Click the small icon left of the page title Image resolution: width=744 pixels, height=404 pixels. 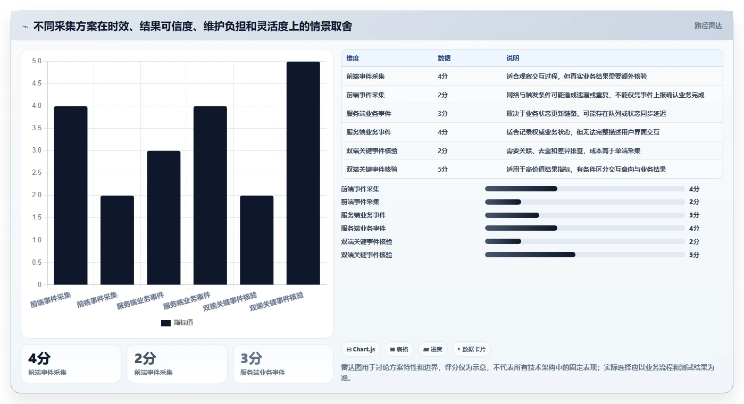click(25, 27)
